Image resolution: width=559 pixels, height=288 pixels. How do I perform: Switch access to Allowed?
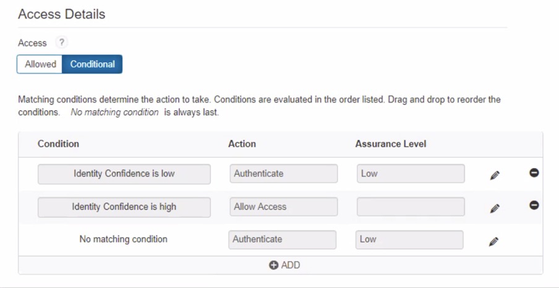click(x=40, y=64)
